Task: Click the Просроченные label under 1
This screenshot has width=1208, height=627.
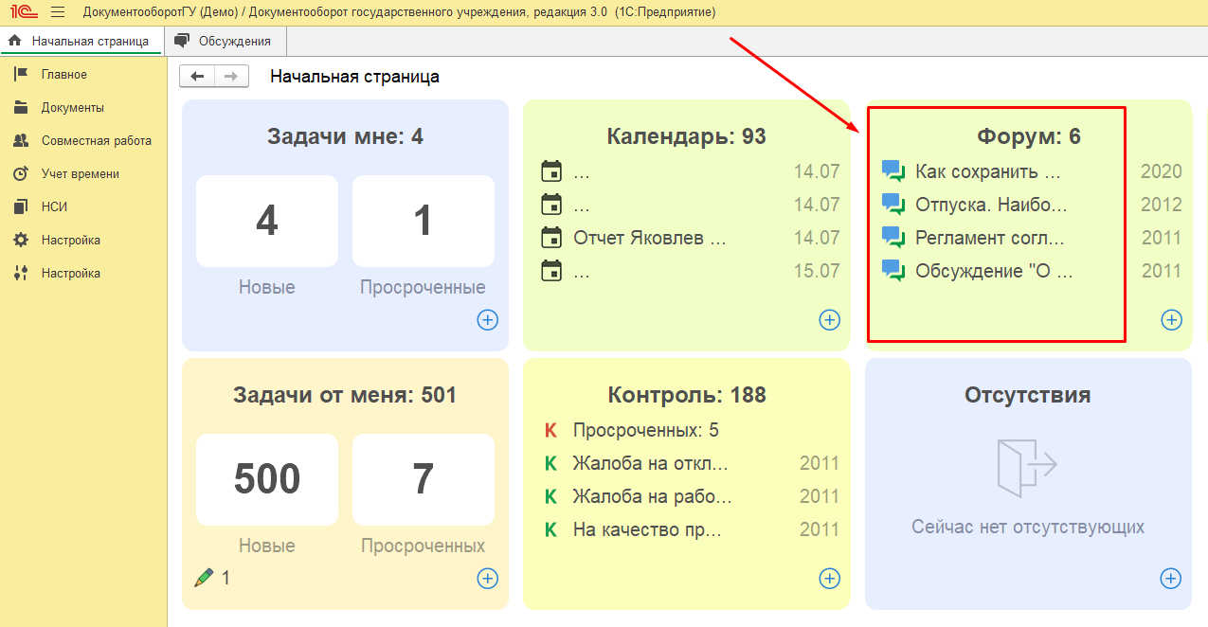Action: pos(423,288)
